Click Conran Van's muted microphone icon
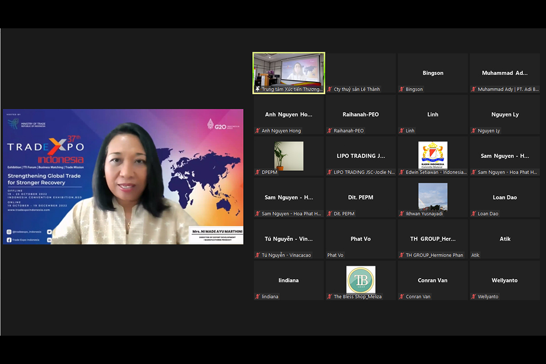Viewport: 546px width, 364px height. pyautogui.click(x=402, y=297)
